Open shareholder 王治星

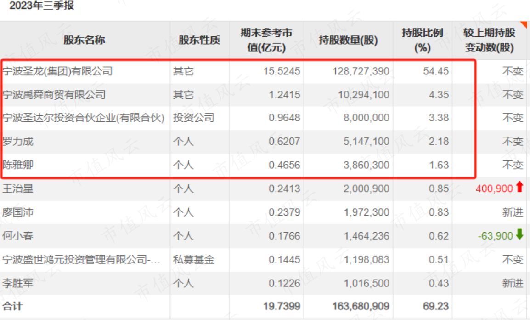point(18,189)
